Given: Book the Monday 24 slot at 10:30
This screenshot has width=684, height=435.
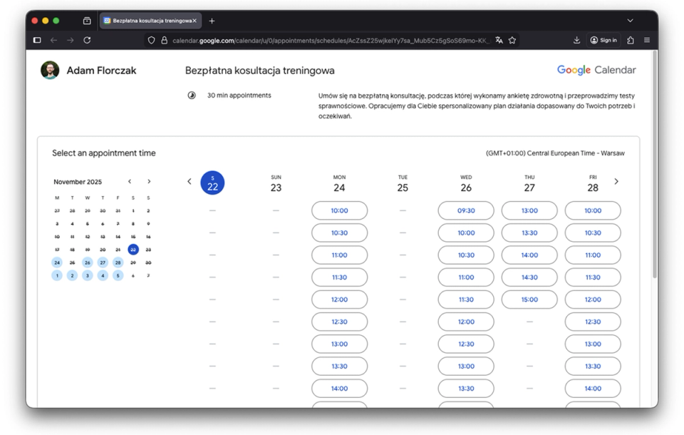Looking at the screenshot, I should point(339,232).
